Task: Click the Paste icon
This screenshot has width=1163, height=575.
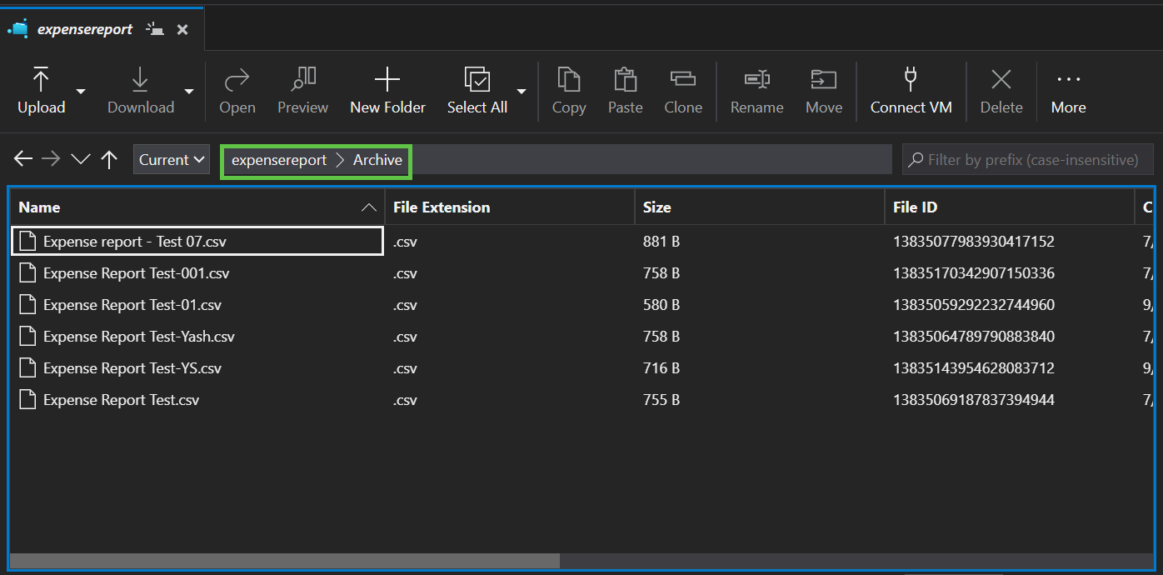Action: coord(625,89)
